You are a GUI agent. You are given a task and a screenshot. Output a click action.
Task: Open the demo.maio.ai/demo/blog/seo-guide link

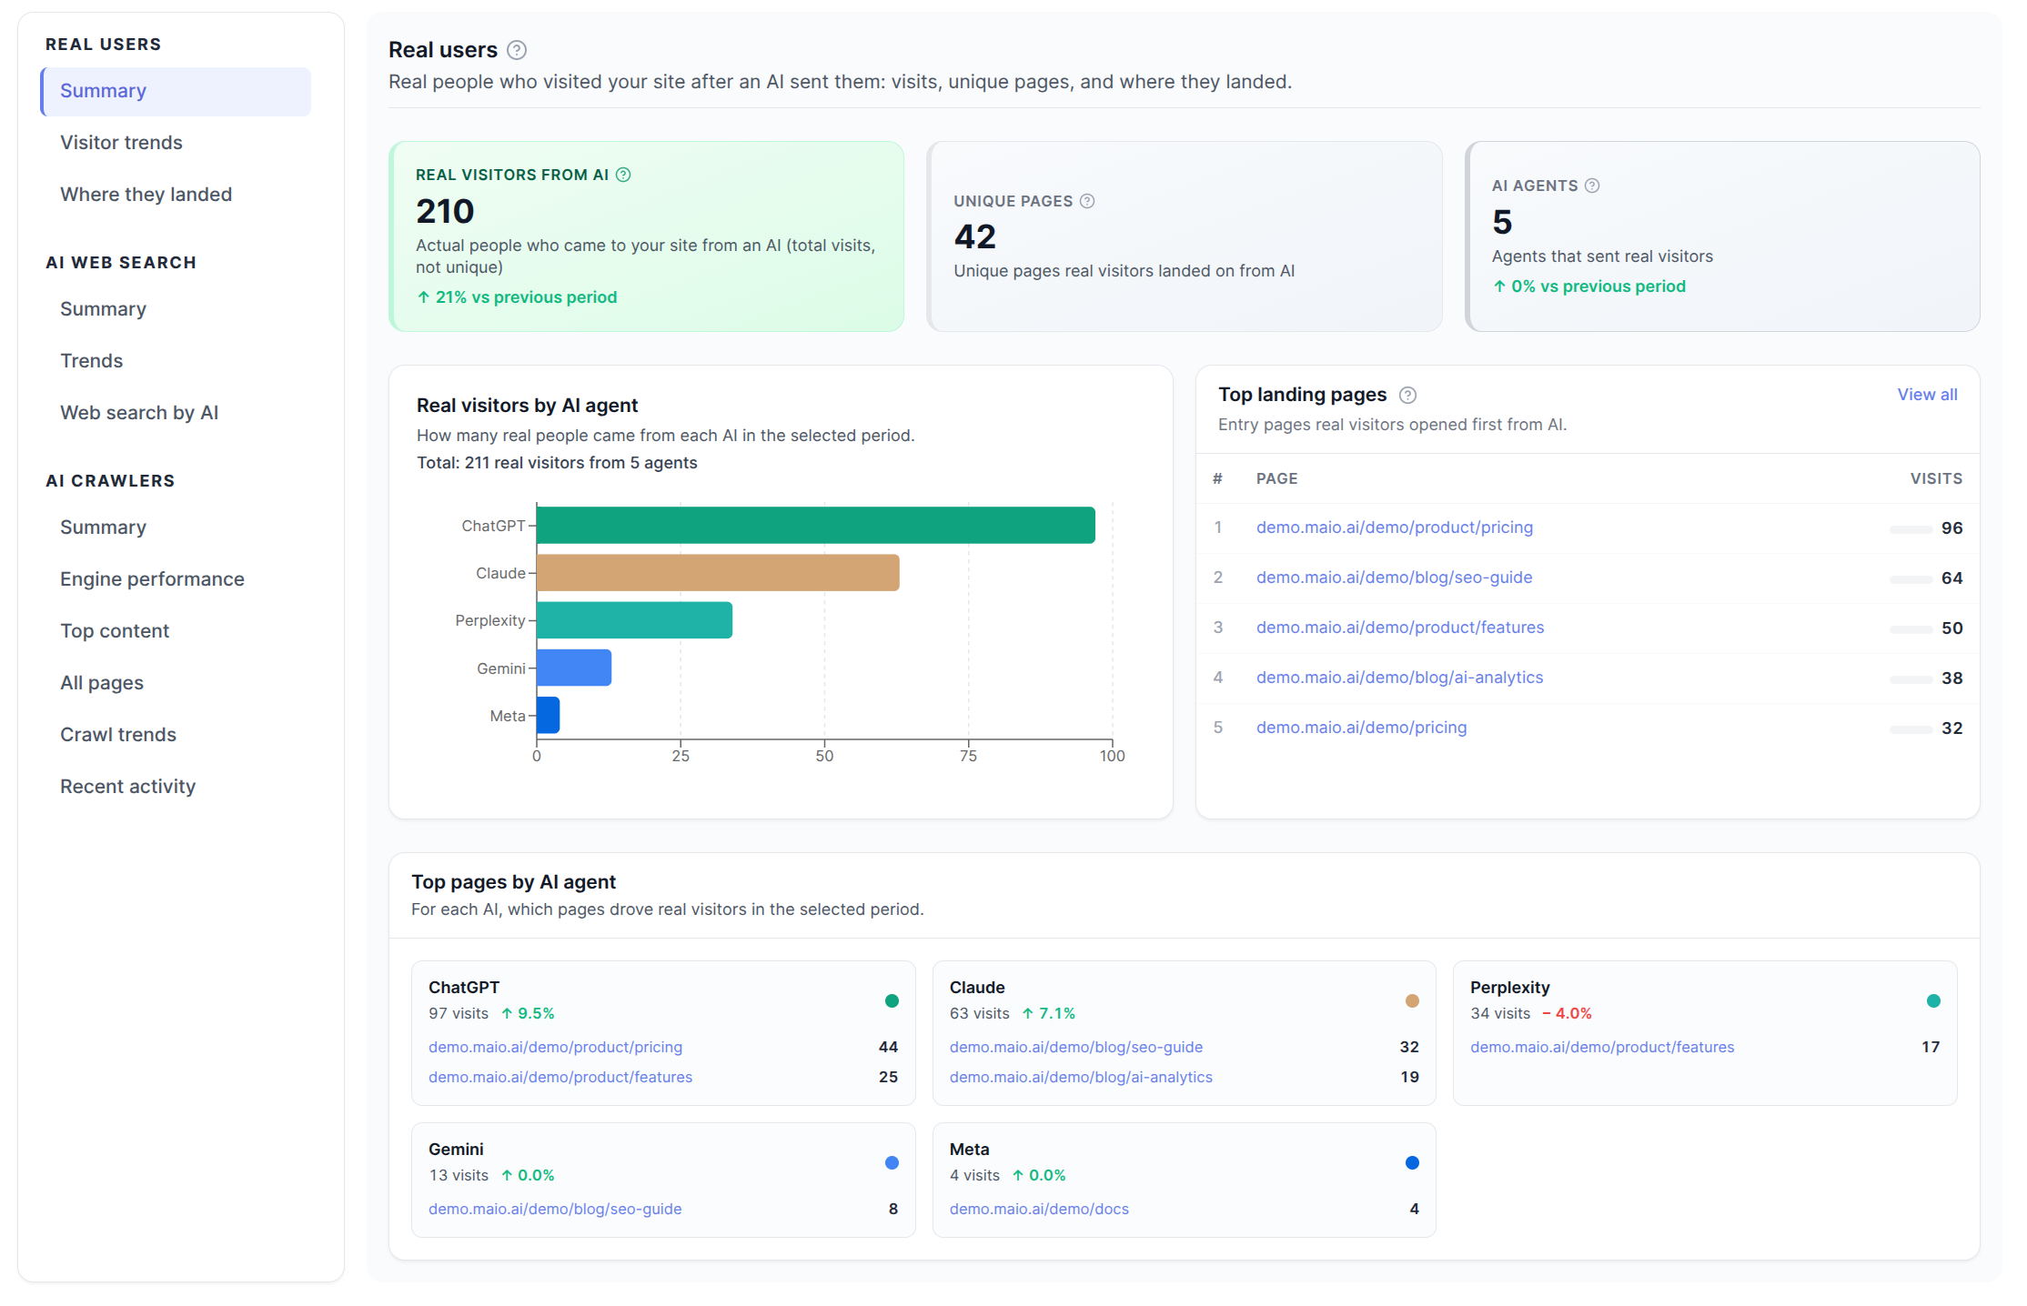click(x=1394, y=577)
